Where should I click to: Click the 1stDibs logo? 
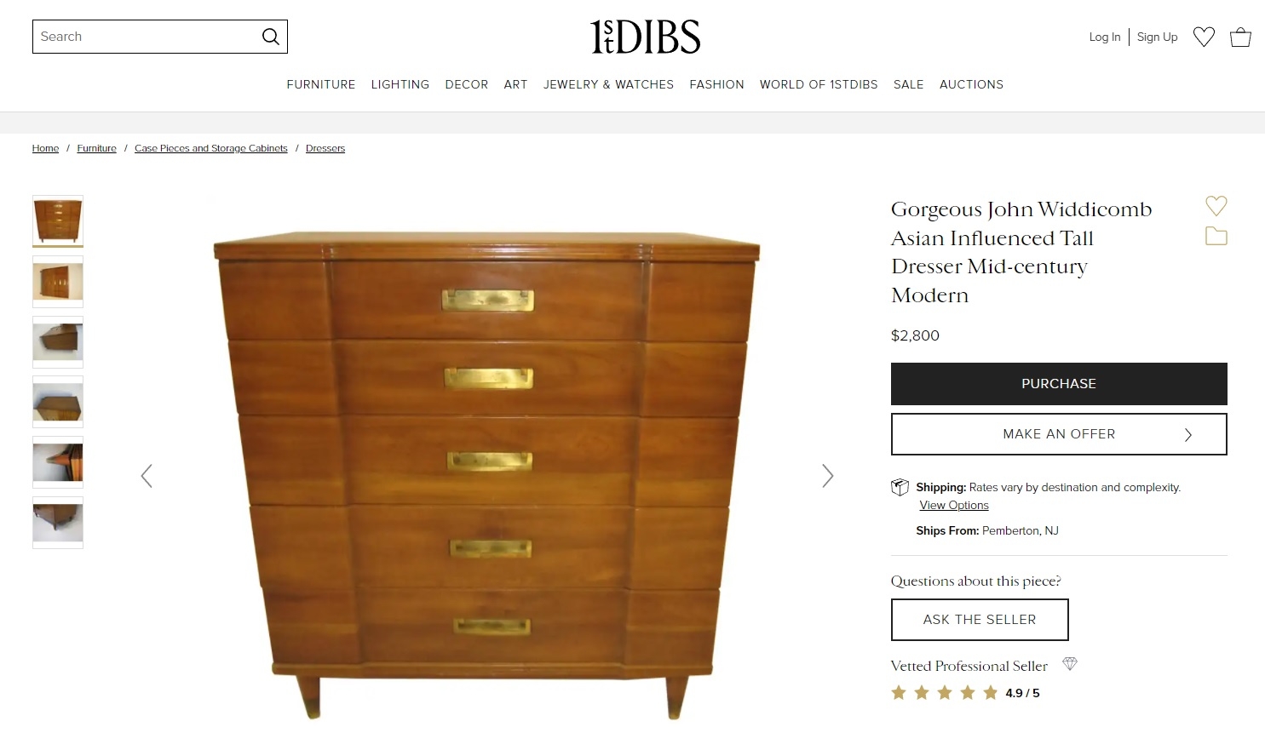[646, 37]
